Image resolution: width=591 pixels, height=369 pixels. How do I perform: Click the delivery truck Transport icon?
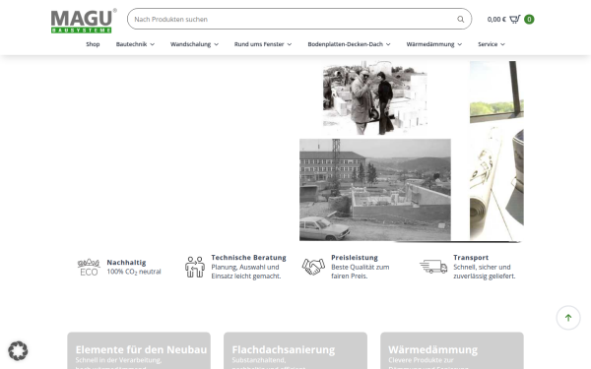[433, 267]
